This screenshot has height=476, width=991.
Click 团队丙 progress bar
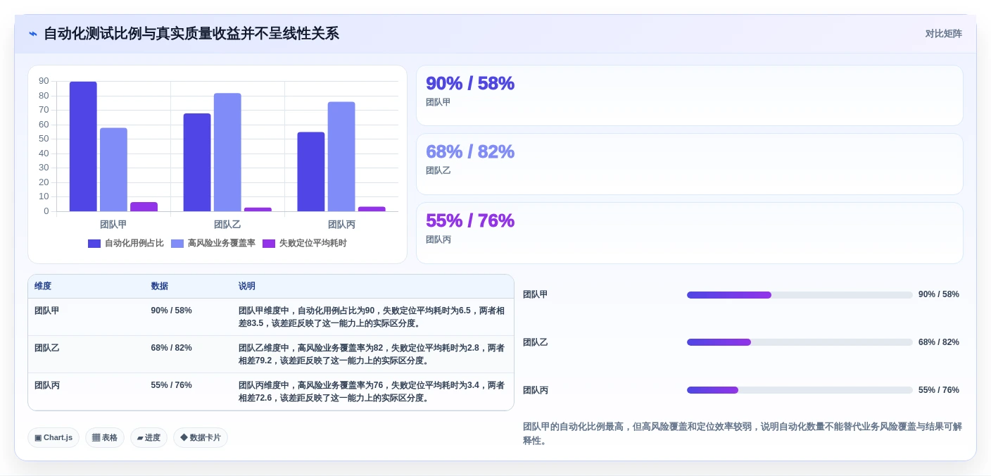(x=800, y=390)
